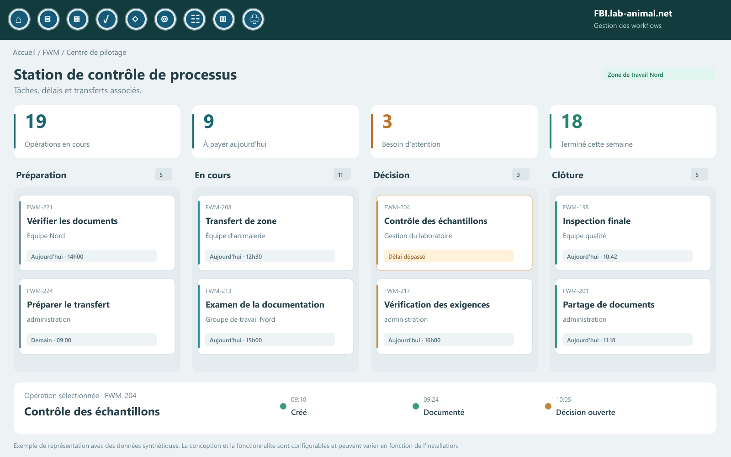731x457 pixels.
Task: Click the club-shaped icon in the top bar
Action: 253,20
